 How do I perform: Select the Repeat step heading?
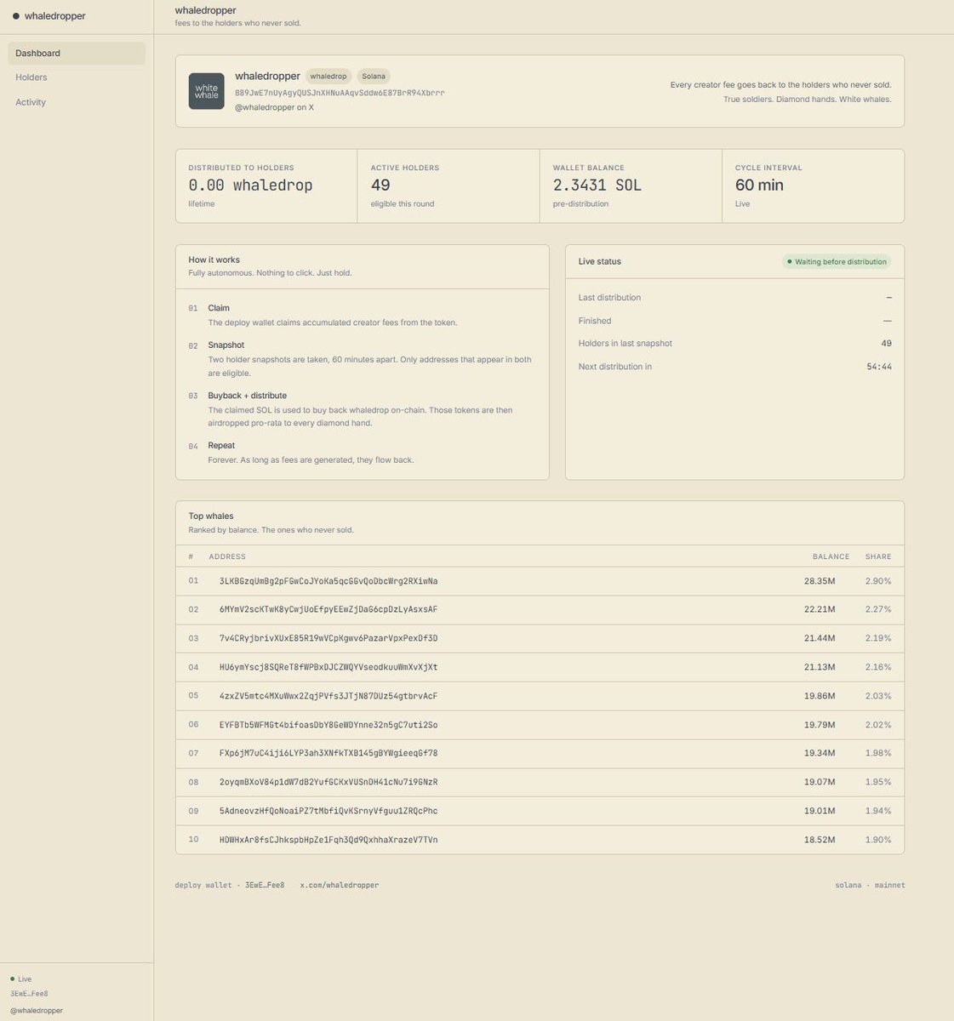(x=221, y=446)
